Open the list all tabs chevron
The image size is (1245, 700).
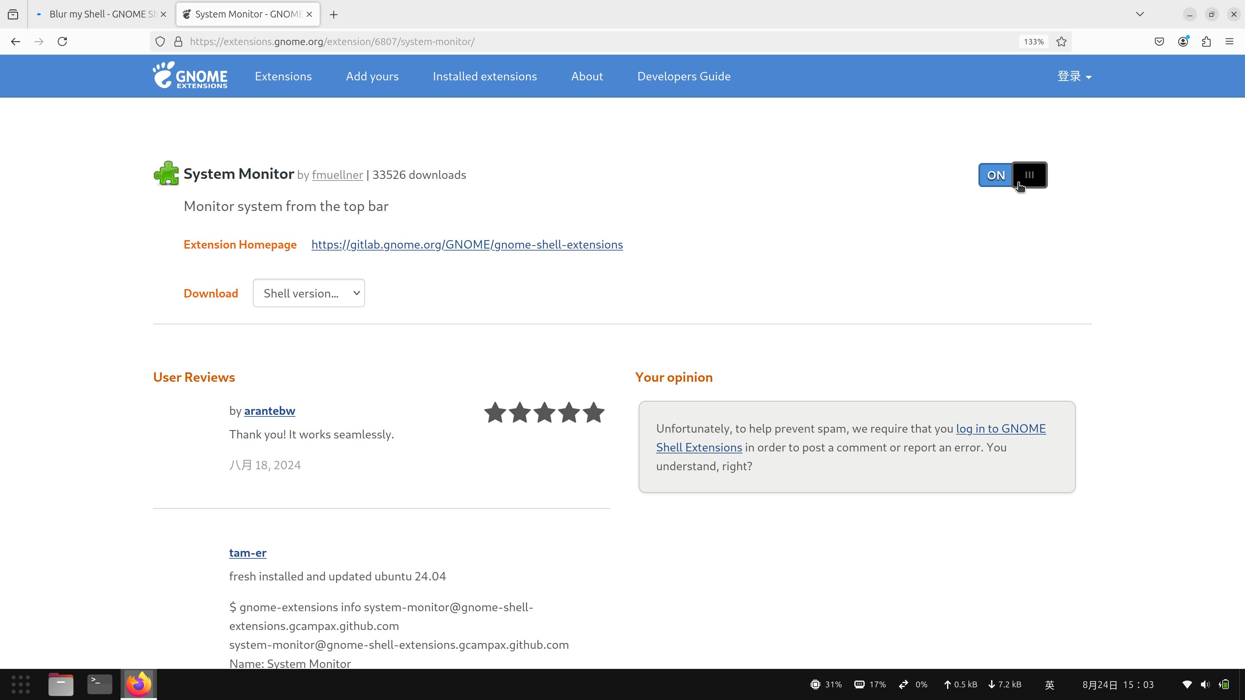tap(1140, 15)
